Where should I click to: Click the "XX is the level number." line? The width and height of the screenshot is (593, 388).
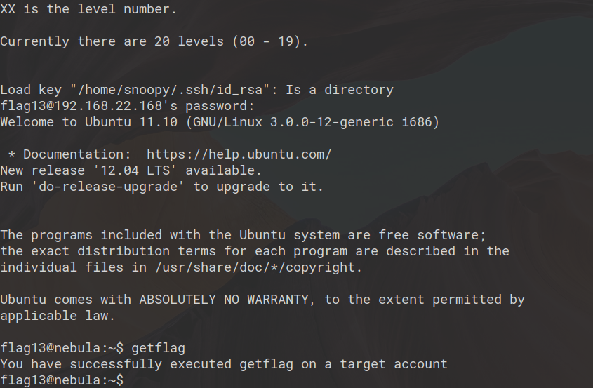tap(88, 9)
